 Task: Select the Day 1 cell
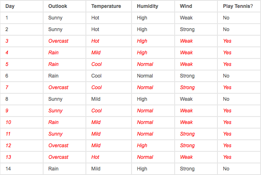pyautogui.click(x=22, y=18)
